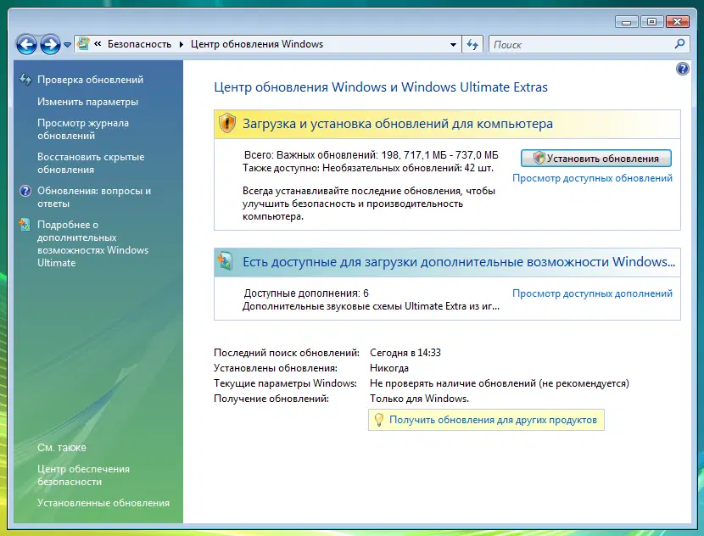Click the text Доступные дополнения: 6

pos(306,293)
